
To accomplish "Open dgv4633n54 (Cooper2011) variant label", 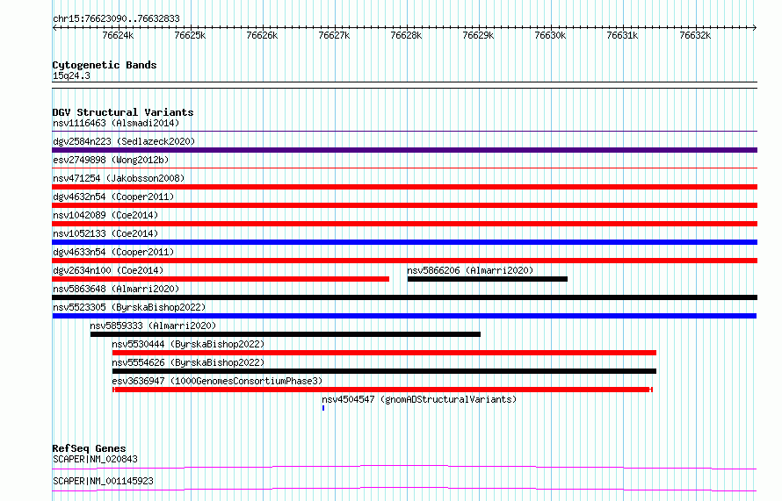I will click(x=113, y=252).
